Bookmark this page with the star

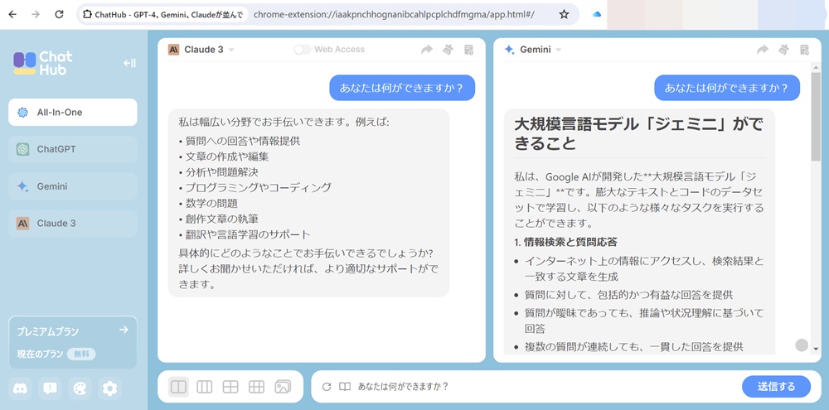point(564,14)
